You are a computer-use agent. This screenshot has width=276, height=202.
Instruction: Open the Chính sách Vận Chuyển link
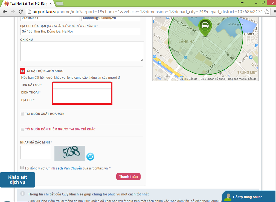(64, 168)
